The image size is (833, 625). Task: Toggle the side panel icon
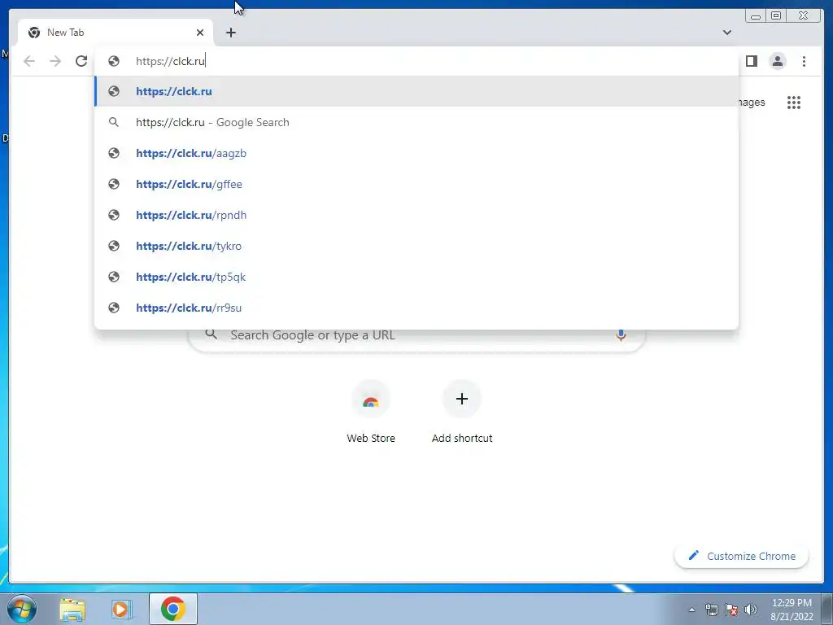pyautogui.click(x=751, y=61)
